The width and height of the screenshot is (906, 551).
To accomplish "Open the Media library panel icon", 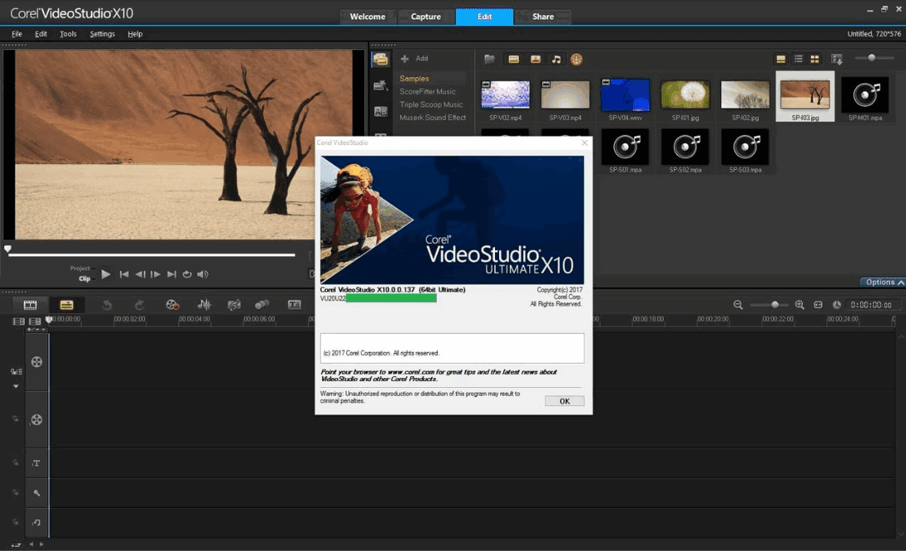I will 380,60.
